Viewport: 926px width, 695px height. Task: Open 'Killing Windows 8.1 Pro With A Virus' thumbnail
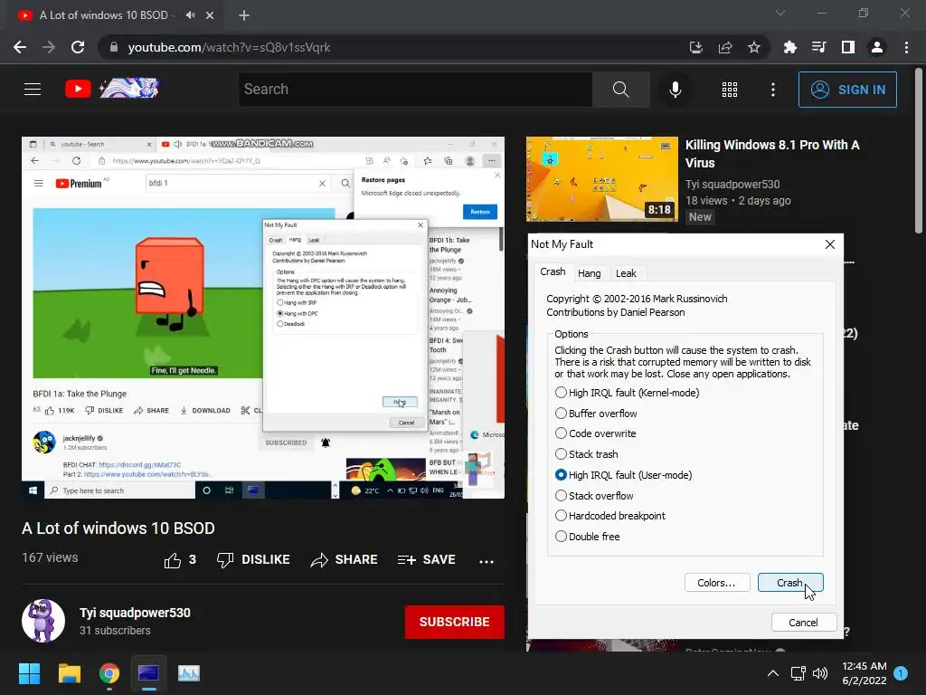pos(601,178)
